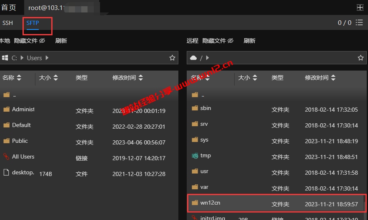Click Users in the local path bar

pos(34,58)
